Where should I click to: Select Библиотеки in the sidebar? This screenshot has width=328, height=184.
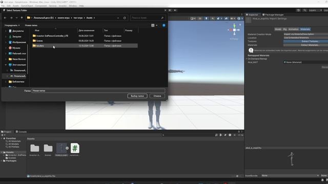[16, 82]
